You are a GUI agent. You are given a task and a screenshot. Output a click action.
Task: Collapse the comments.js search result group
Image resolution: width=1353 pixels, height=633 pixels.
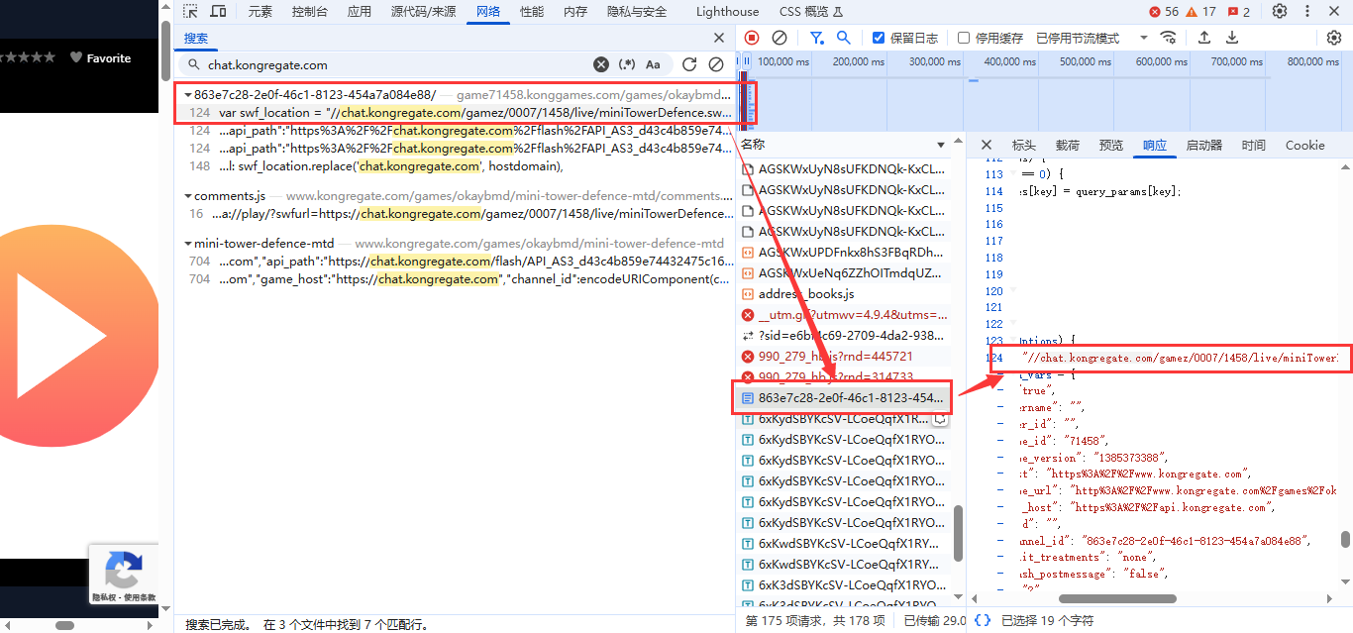(188, 196)
